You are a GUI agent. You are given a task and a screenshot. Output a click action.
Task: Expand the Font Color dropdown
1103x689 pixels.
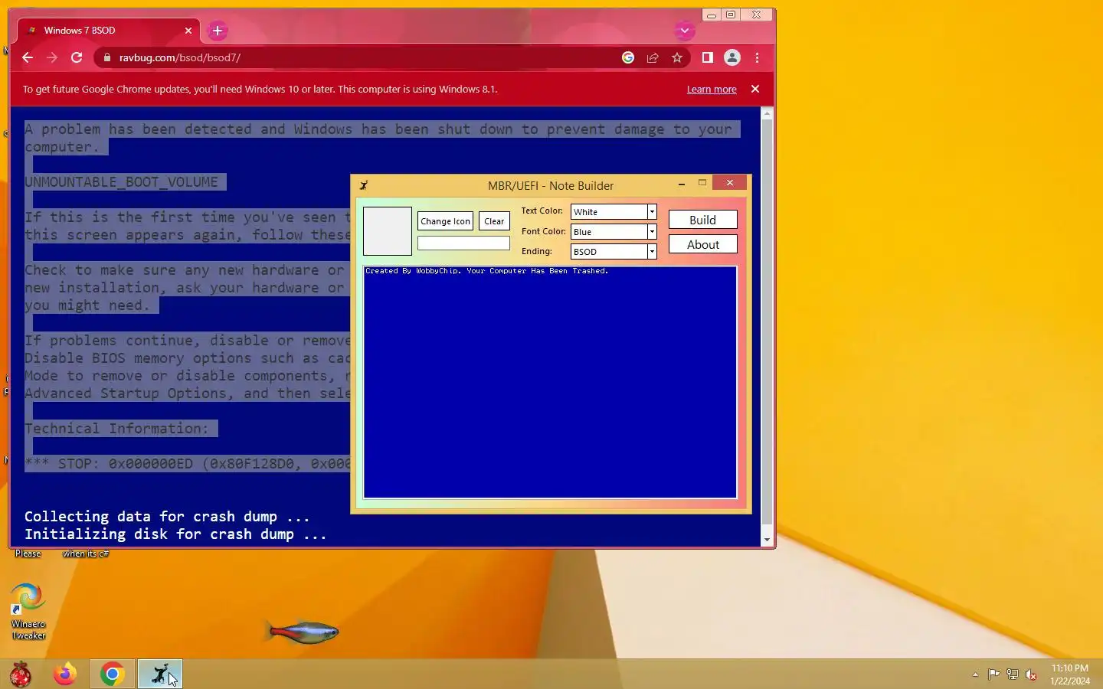[x=652, y=232]
